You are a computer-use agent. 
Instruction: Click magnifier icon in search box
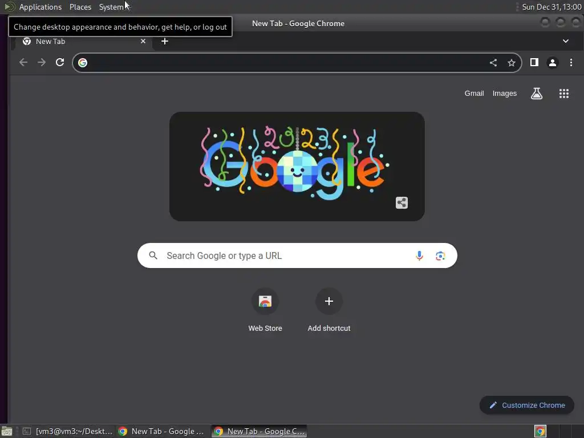pos(153,255)
